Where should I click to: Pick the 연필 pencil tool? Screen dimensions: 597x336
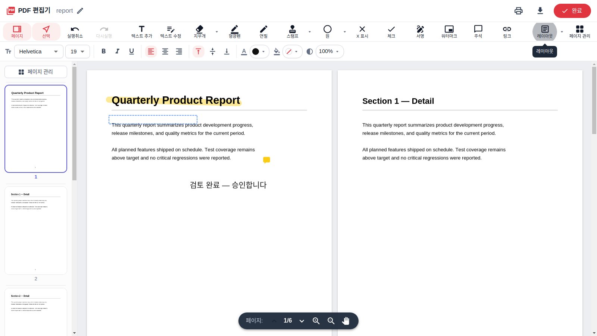point(264,32)
